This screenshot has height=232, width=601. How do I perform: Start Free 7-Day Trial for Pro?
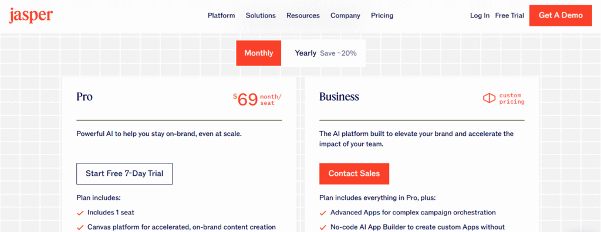[x=124, y=174]
